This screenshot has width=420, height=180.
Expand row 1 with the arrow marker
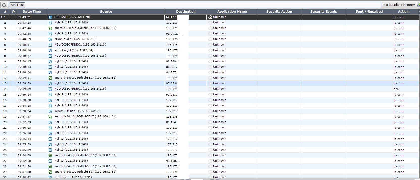click(x=1, y=17)
